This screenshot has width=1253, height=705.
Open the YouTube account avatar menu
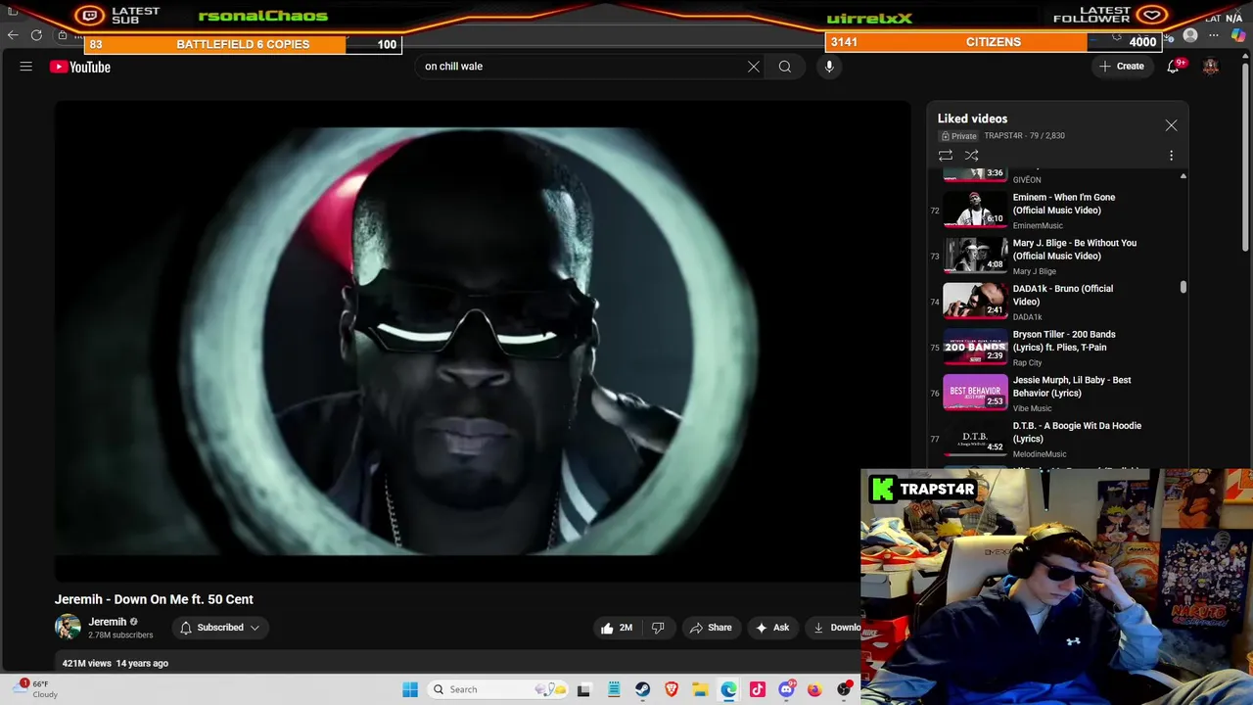pos(1211,67)
